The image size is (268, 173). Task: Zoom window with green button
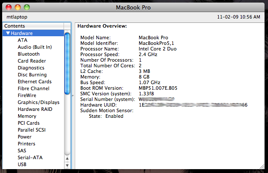27,7
